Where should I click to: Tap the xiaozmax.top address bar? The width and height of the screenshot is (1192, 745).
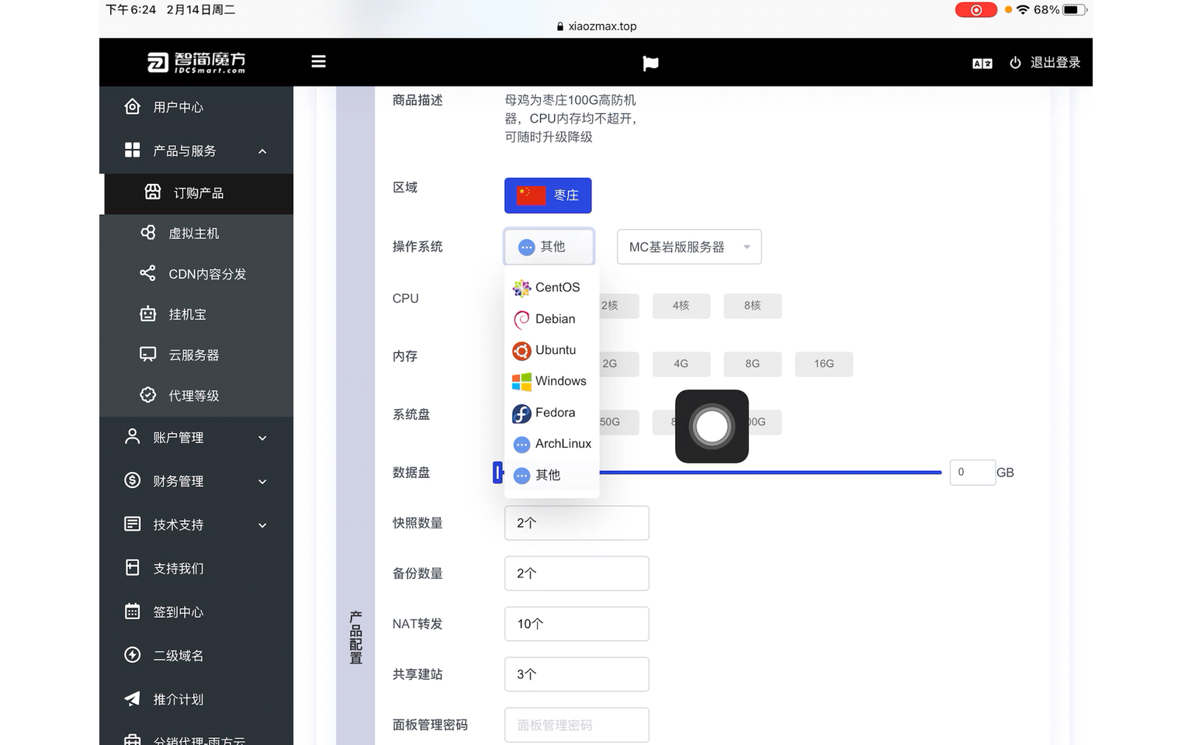(x=596, y=26)
